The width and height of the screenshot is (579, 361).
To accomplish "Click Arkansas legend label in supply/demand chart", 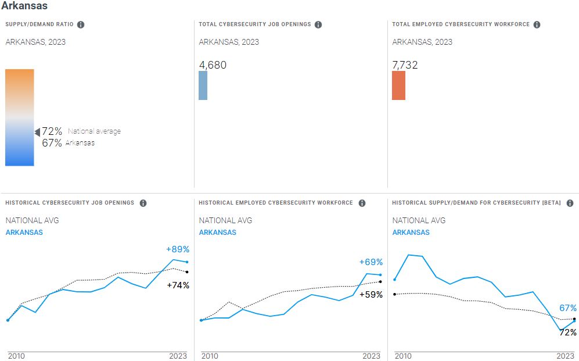I will point(411,233).
